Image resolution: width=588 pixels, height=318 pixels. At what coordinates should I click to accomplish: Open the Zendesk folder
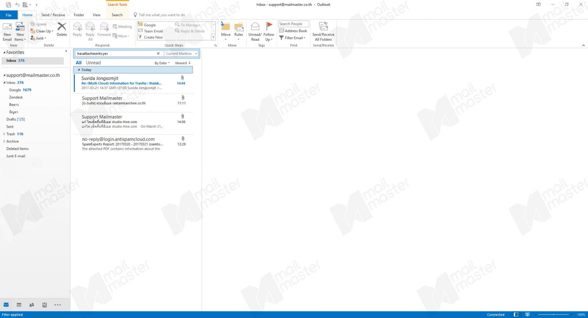(16, 97)
